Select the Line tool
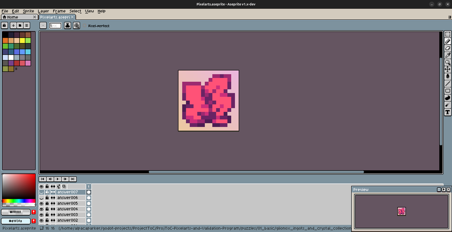Viewport: 452px width, 232px height. (447, 84)
